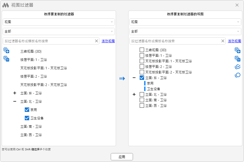
Task: Click expand-all icon in right view panel
Action: [237, 50]
